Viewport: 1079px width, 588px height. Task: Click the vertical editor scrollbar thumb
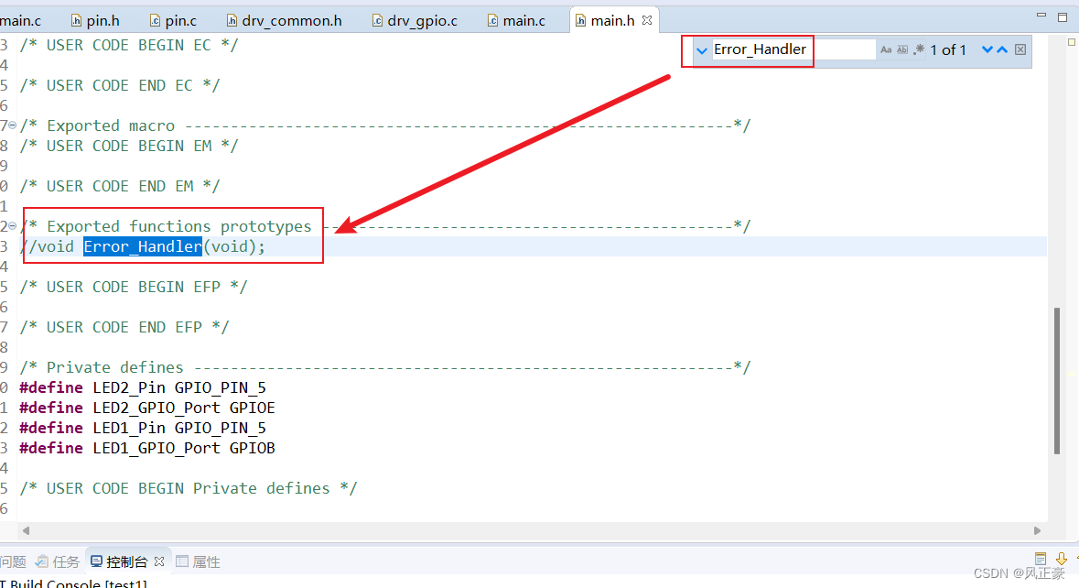[x=1057, y=381]
